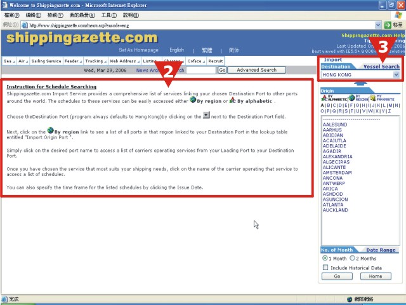Open the 檔案(F) menu
The width and height of the screenshot is (406, 305).
[x=11, y=15]
